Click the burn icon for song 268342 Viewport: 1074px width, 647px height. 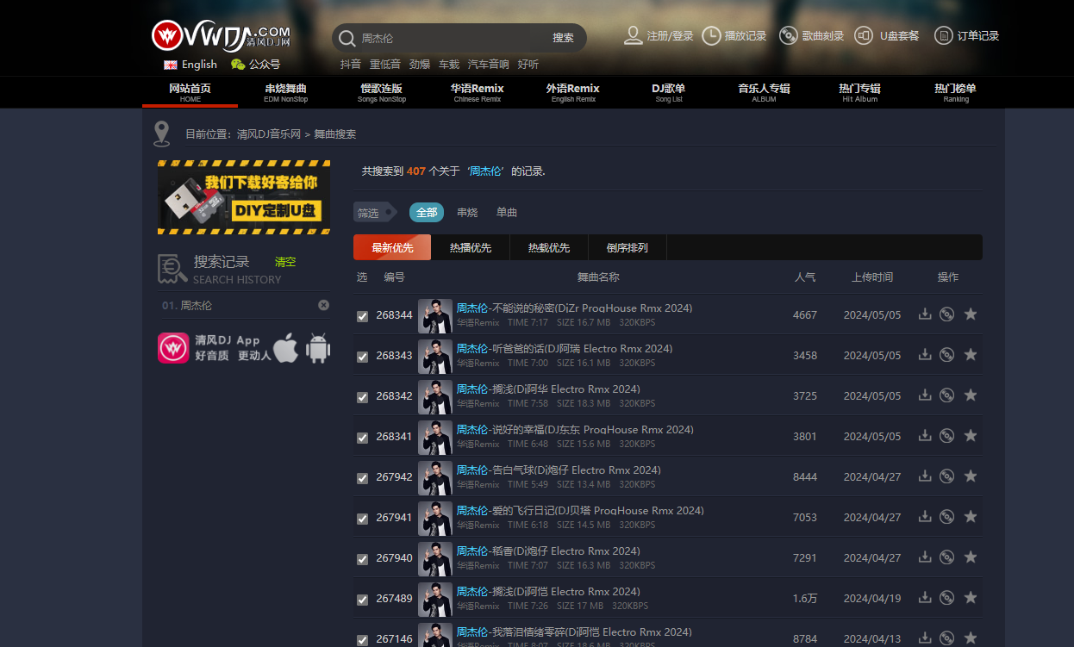(946, 395)
